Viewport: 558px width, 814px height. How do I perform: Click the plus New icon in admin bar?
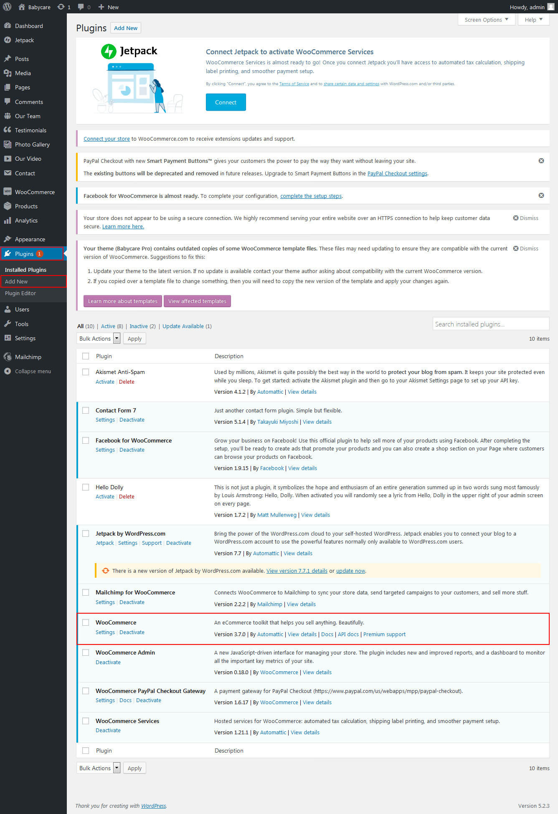click(101, 7)
